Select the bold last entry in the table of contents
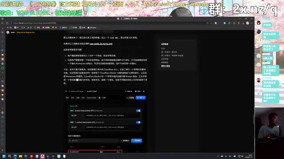284x159 pixels. click(x=166, y=66)
